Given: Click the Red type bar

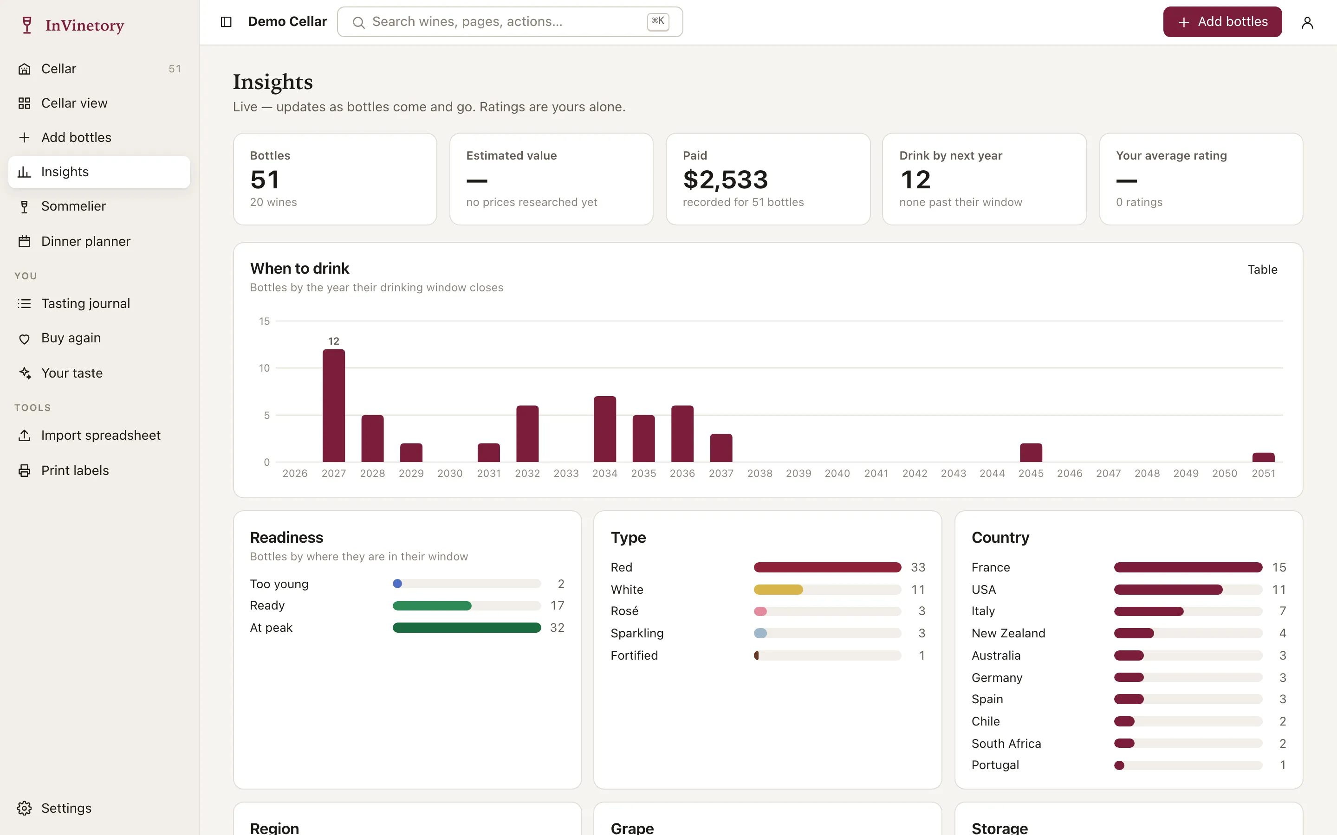Looking at the screenshot, I should (828, 567).
